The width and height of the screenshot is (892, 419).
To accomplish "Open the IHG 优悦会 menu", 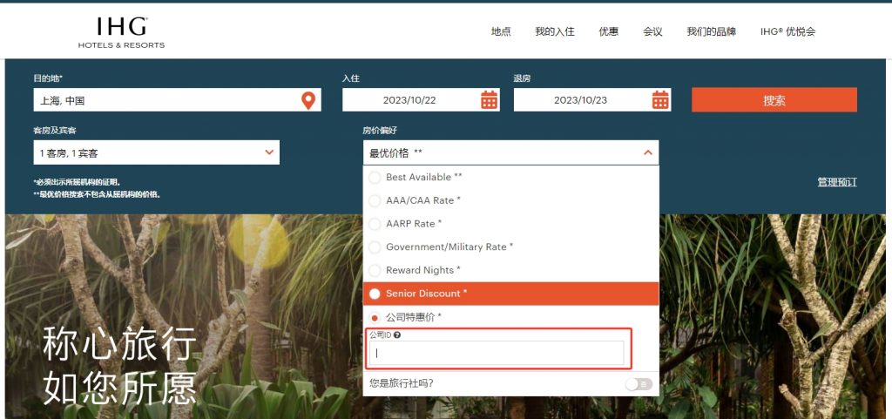I will click(787, 32).
